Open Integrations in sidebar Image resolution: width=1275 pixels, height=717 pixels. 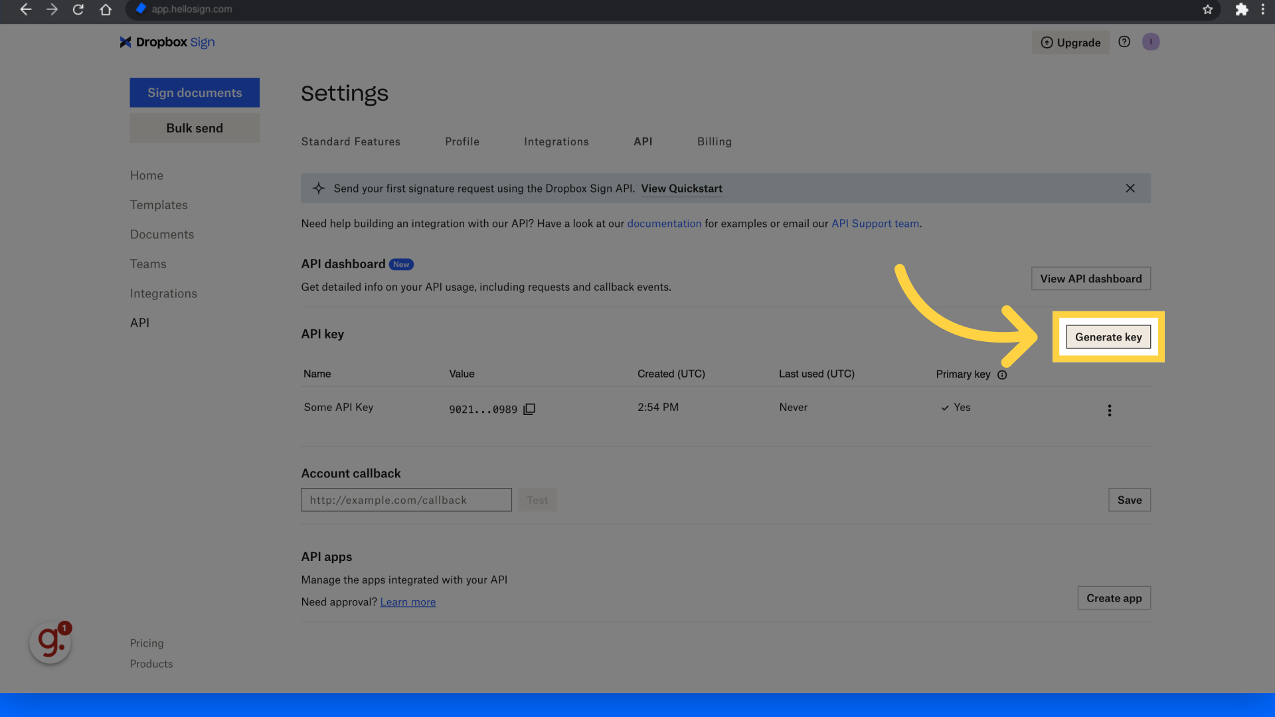click(x=163, y=293)
